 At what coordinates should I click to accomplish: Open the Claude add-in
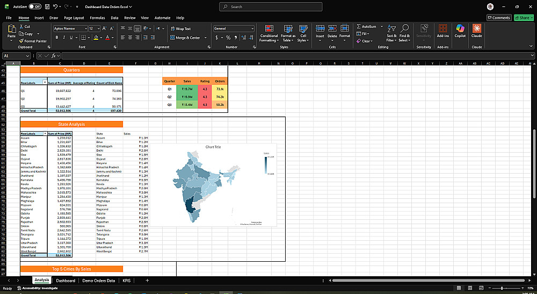pos(476,31)
